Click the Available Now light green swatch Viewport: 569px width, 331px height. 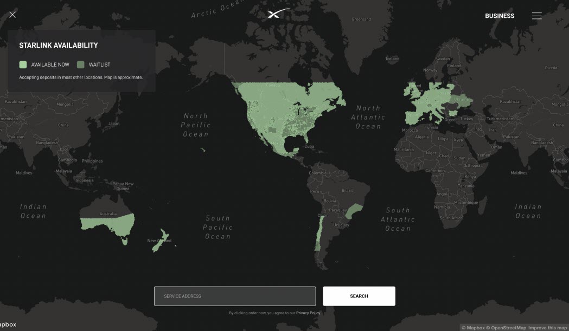23,64
